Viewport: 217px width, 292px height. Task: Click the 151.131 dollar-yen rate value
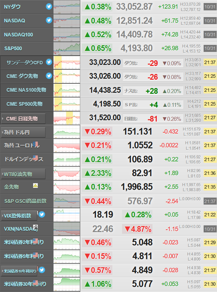(x=137, y=131)
